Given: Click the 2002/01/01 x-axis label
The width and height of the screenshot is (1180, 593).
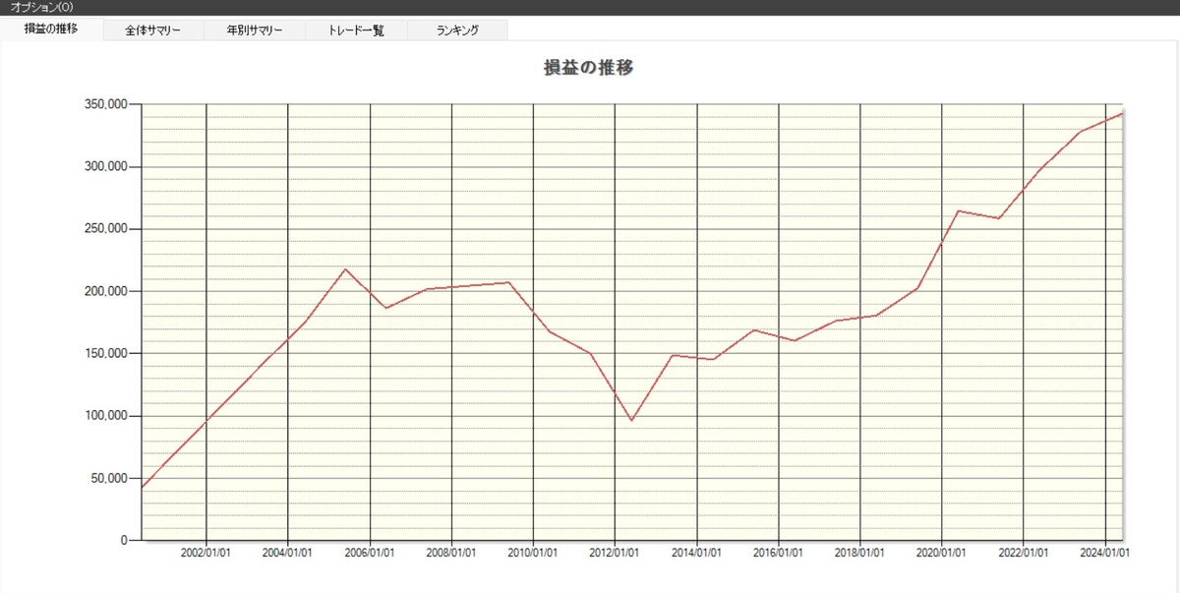Looking at the screenshot, I should click(x=206, y=553).
